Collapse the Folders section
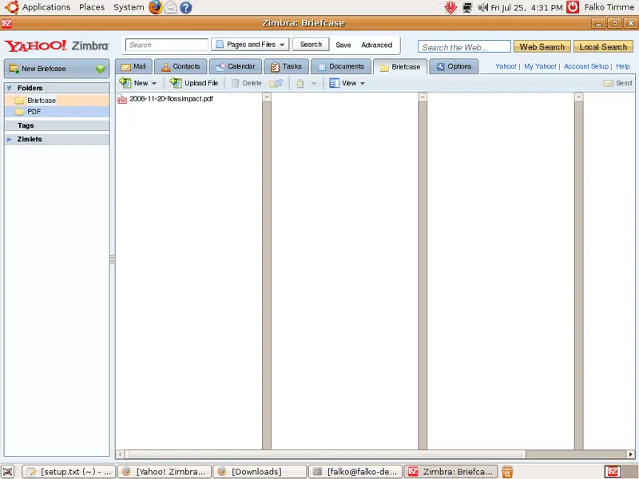Screen dimensions: 639x479 click(x=10, y=88)
